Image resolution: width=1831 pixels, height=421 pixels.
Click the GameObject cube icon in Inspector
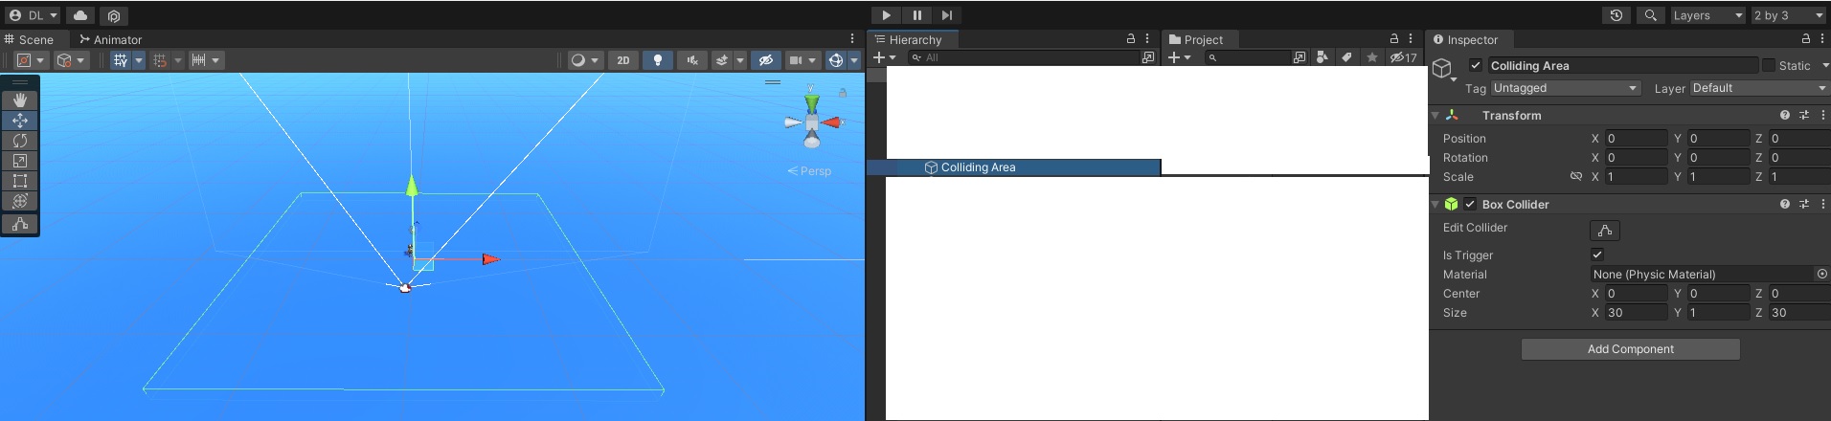[1442, 69]
